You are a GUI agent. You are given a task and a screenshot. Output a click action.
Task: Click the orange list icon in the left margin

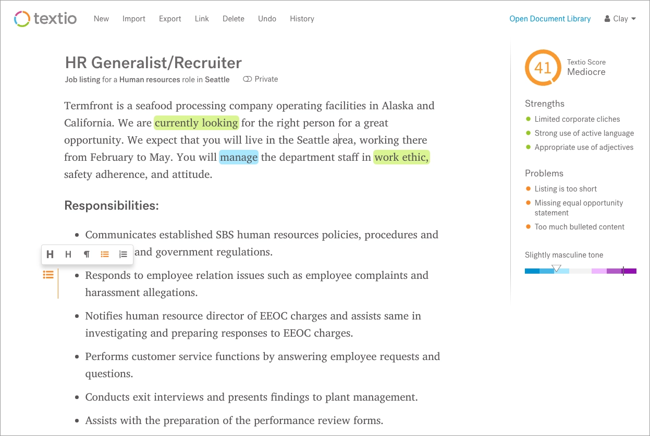coord(48,275)
